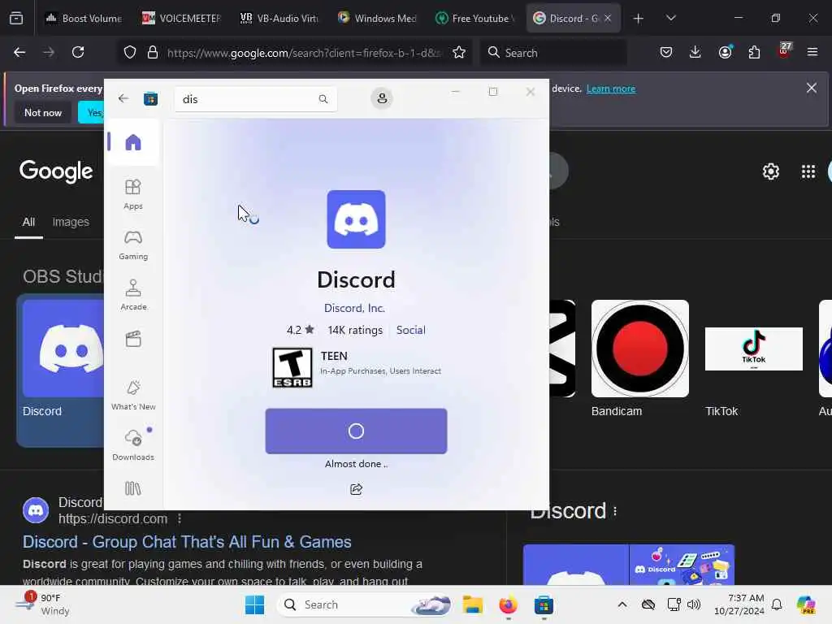Open Firefox account icon

[725, 52]
